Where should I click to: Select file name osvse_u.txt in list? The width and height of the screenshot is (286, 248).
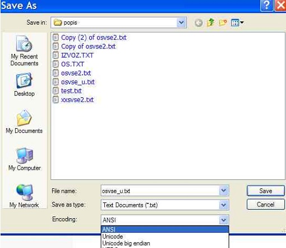pos(78,82)
